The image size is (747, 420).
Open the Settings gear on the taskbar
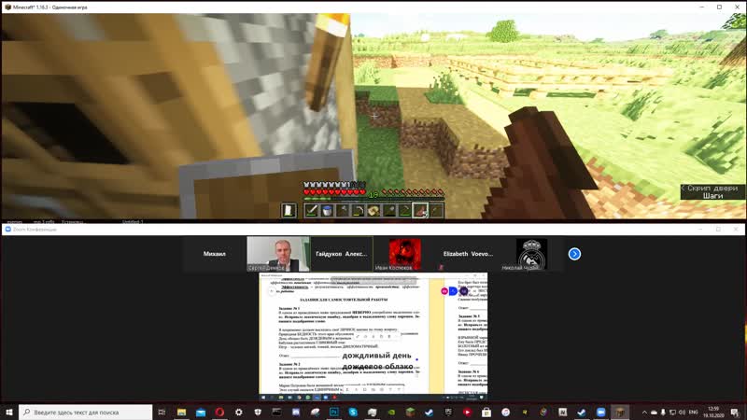239,412
